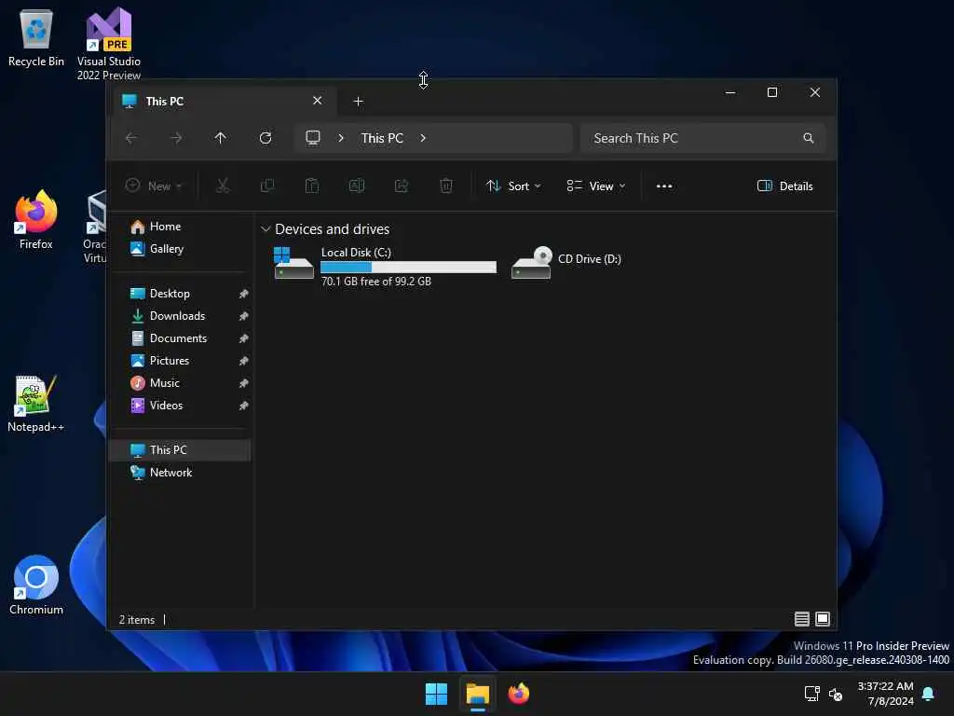Click the Delete trash icon
The image size is (954, 716).
click(446, 186)
